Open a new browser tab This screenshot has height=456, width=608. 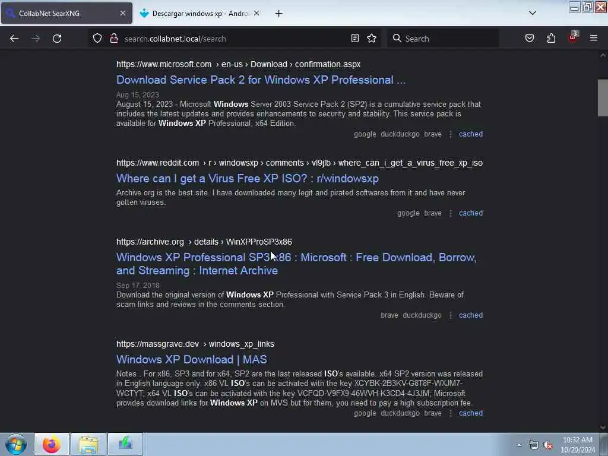[x=279, y=14]
